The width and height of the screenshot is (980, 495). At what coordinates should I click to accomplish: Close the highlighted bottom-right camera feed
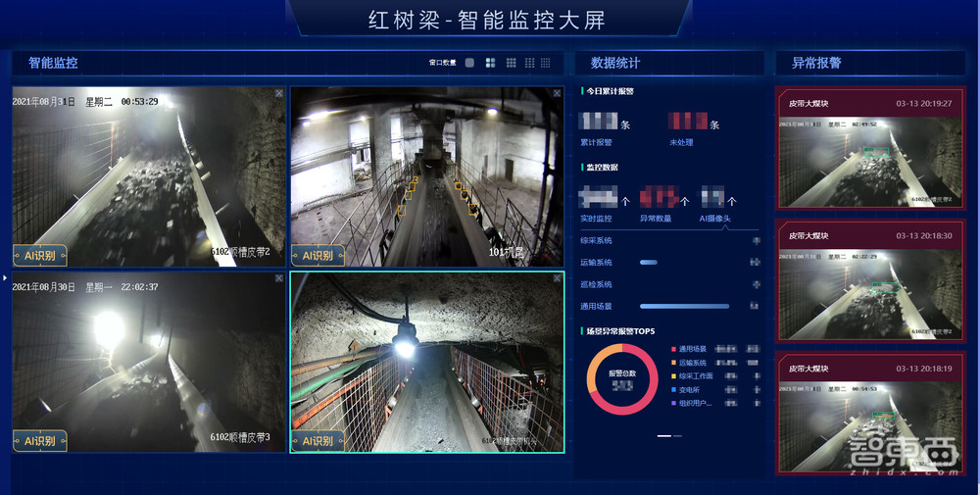558,278
